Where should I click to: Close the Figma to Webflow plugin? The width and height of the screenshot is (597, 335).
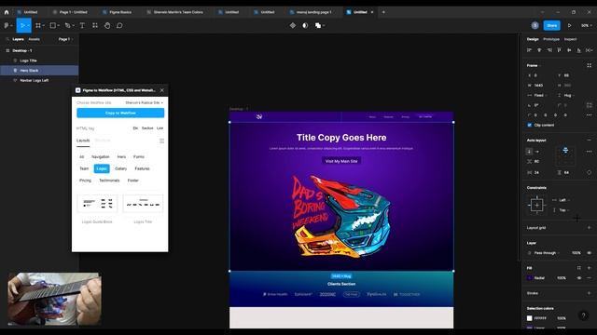162,90
